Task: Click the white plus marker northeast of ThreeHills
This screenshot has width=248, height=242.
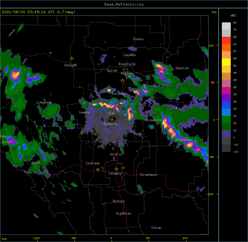Action: [176, 108]
